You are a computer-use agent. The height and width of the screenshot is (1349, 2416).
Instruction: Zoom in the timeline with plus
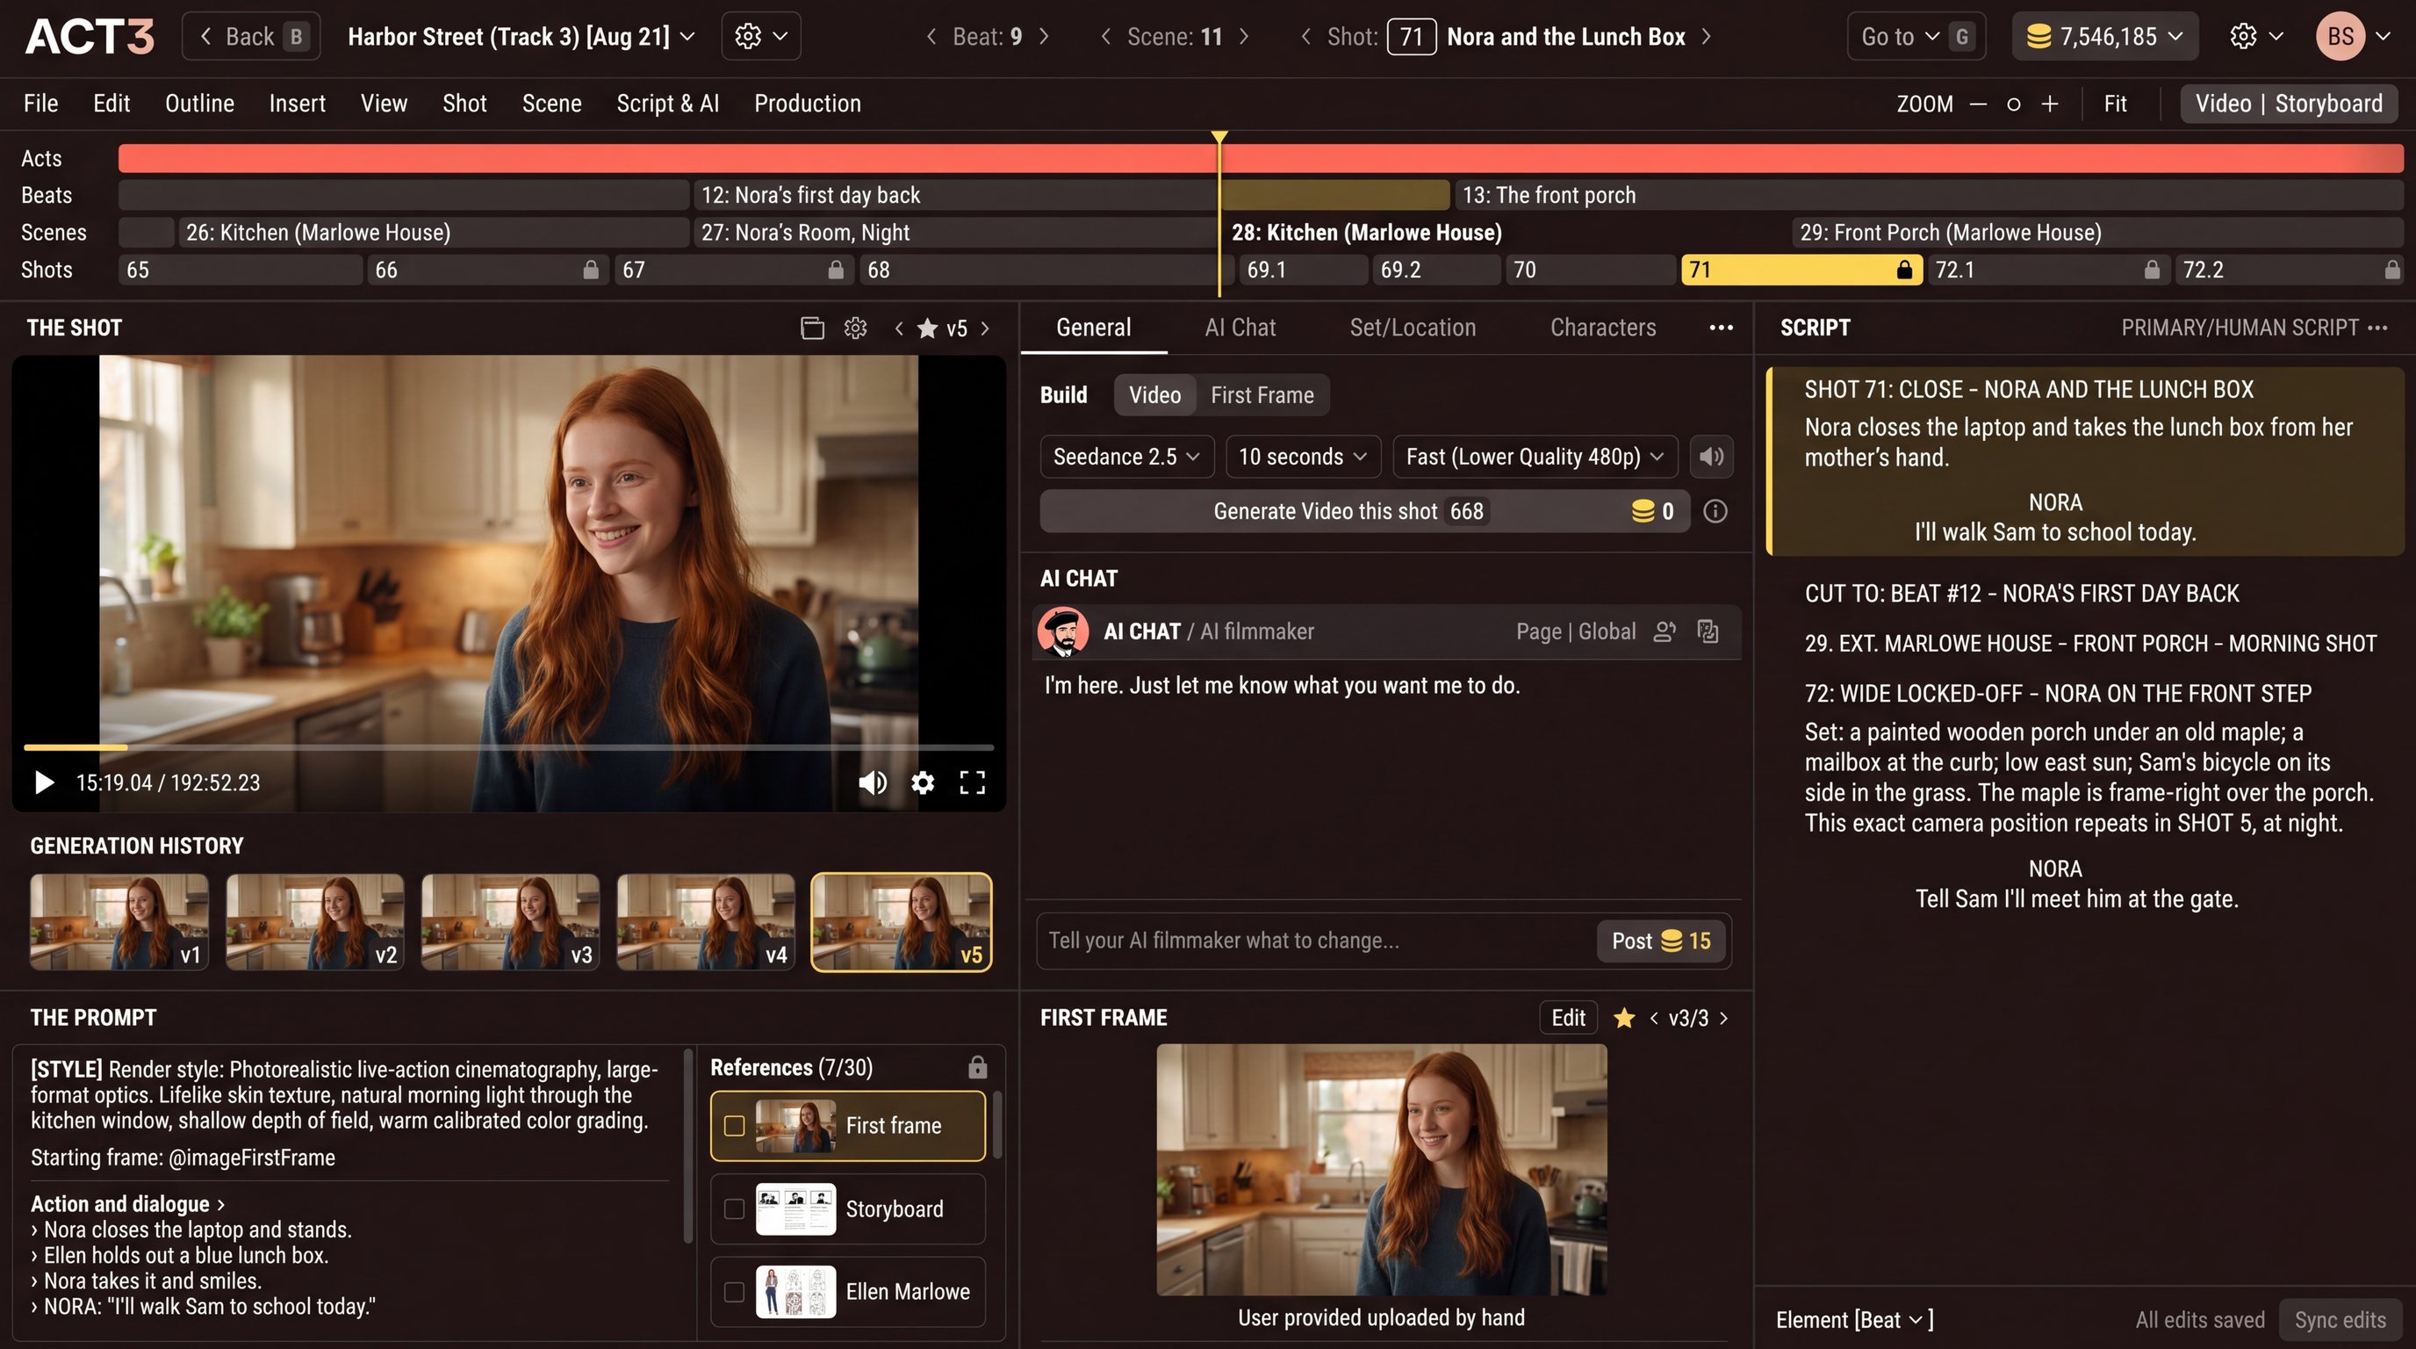[2050, 105]
